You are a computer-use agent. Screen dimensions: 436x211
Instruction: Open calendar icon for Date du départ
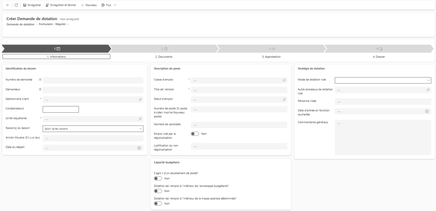[x=139, y=148]
